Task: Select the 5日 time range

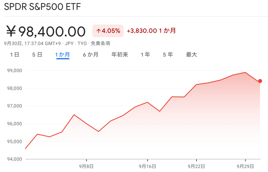Action: 37,55
